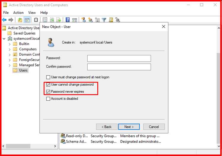Click Security Group type in Schema row

pos(104,141)
